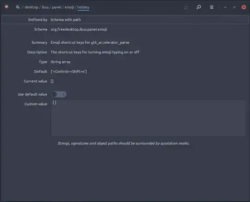Viewport: 250px width, 202px height.
Task: Click the Description about turning emoji typing
Action: click(x=95, y=52)
